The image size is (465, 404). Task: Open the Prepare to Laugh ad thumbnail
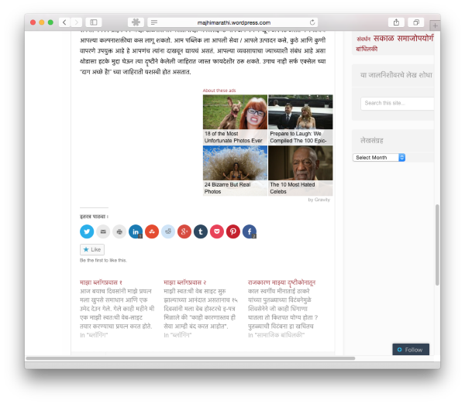(301, 119)
